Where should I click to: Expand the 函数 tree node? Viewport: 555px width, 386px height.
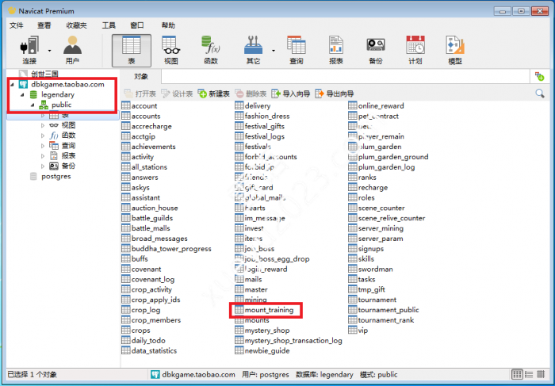click(x=43, y=136)
